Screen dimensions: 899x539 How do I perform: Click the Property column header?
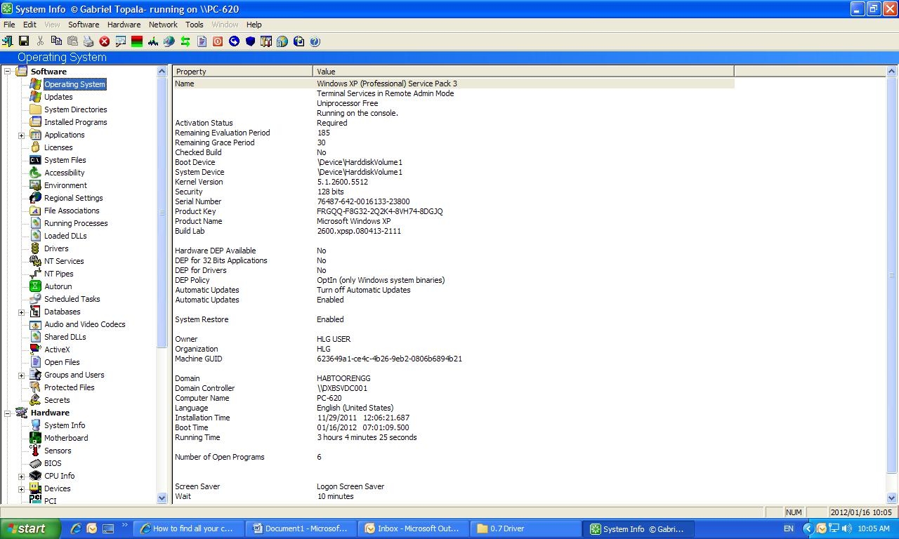coord(243,72)
